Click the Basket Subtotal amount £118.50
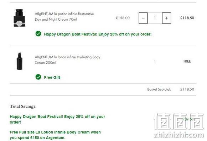 (187, 90)
